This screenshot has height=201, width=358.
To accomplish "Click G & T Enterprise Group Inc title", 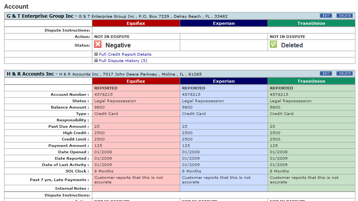I will [40, 16].
